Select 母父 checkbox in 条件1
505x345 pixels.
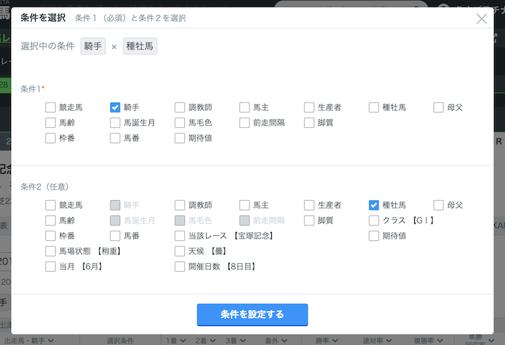tap(439, 107)
